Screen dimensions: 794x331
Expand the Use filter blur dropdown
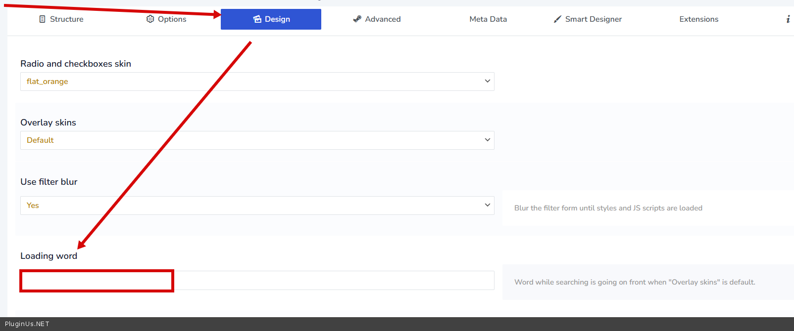tap(257, 206)
